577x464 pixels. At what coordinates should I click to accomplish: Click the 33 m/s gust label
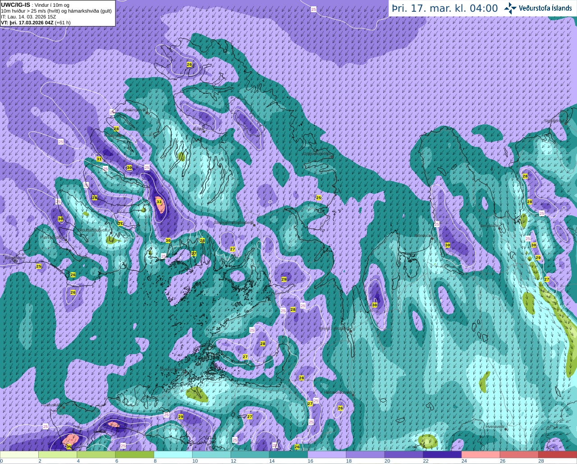point(159,202)
